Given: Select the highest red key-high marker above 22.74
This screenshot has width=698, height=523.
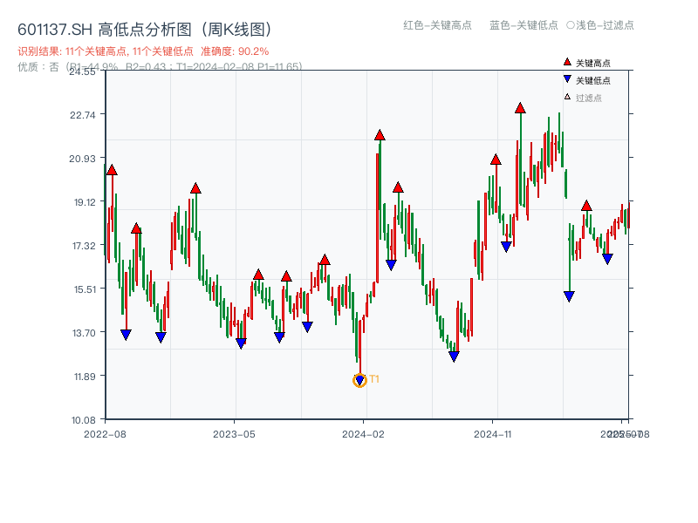Looking at the screenshot, I should point(520,108).
